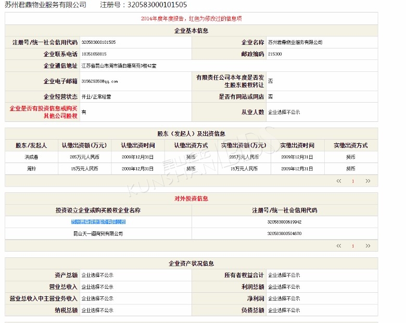Click 净利润 value 企业选择不公示

pyautogui.click(x=284, y=299)
